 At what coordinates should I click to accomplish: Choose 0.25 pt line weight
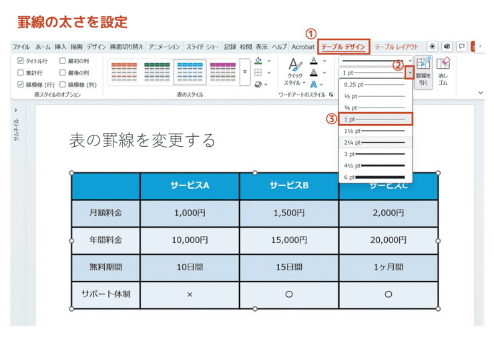(375, 85)
